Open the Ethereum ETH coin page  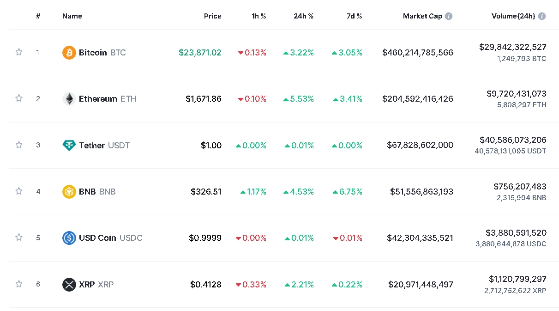coord(100,99)
